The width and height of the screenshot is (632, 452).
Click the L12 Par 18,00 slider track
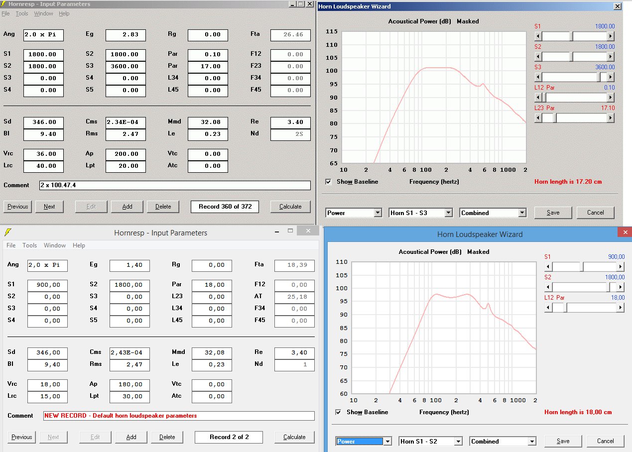(584, 308)
